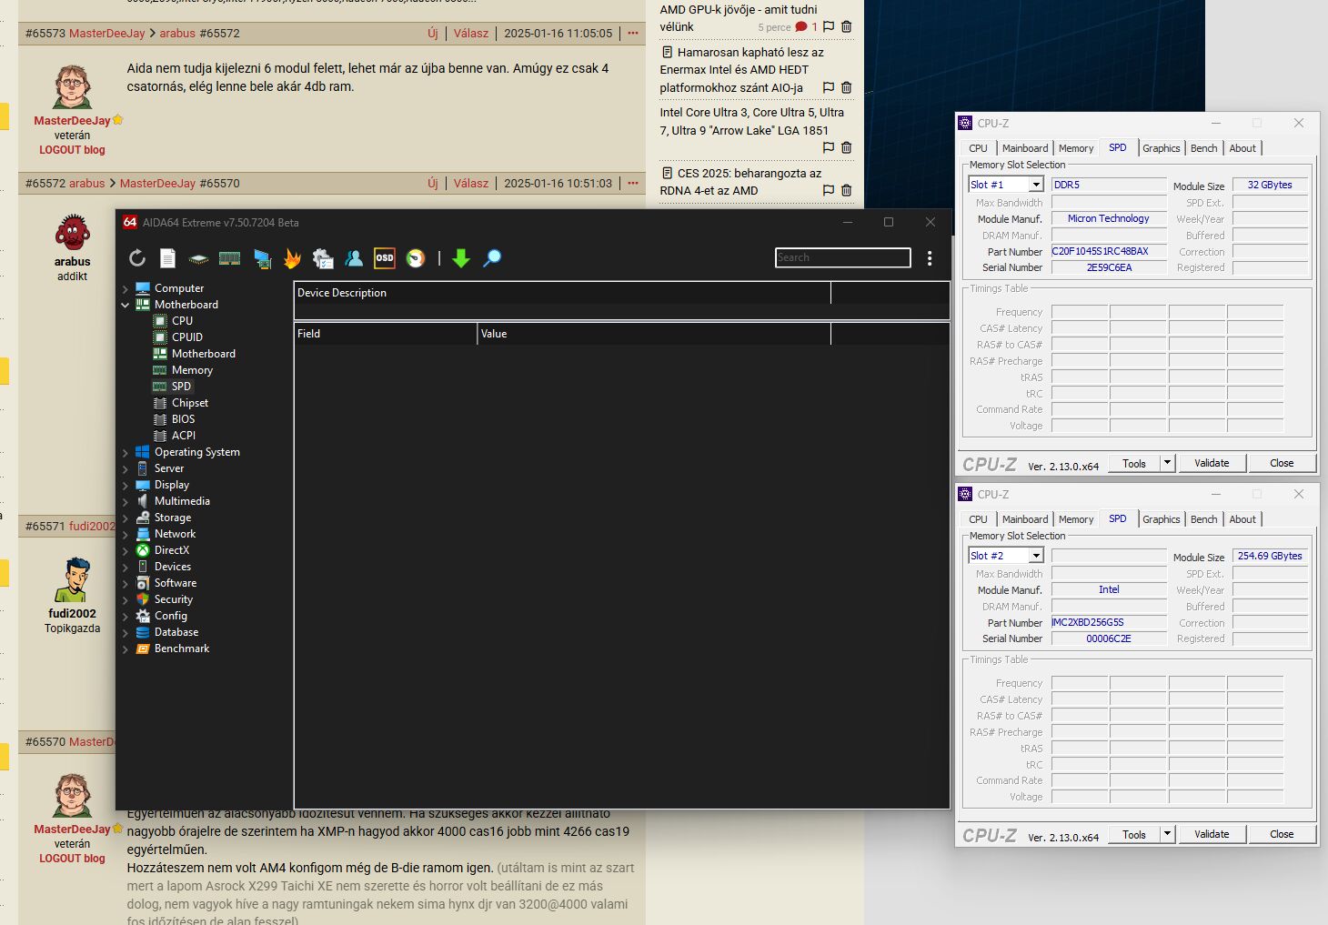The image size is (1328, 925).
Task: Select Memory item under Motherboard in AIDA64
Action: 192,370
